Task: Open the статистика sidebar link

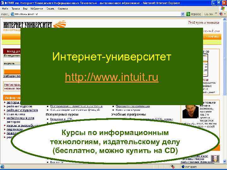Action: (16, 114)
